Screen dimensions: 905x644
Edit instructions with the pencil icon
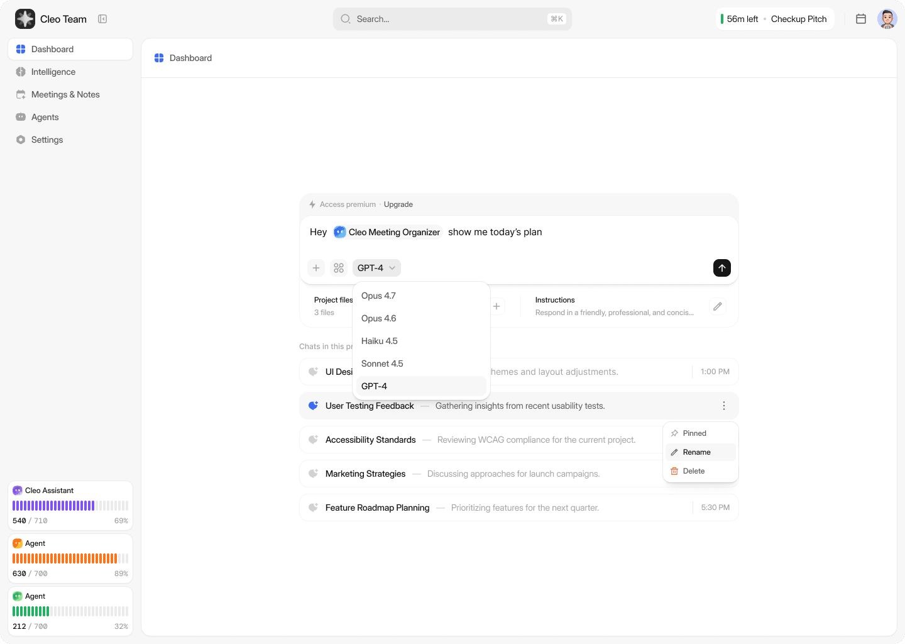(718, 306)
